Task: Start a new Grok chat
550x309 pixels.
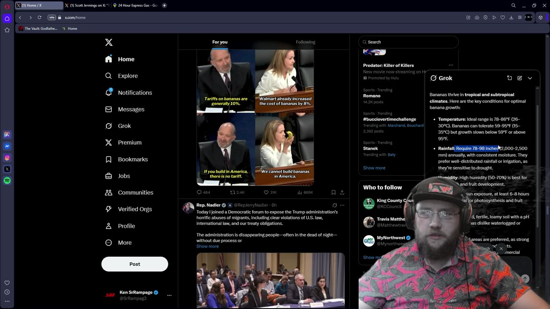Action: (519, 78)
